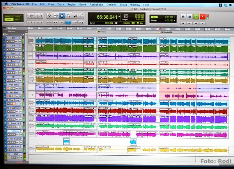Viewport: 234px width, 169px height.
Task: Toggle input monitoring on Vox Mike track
Action: [9, 88]
